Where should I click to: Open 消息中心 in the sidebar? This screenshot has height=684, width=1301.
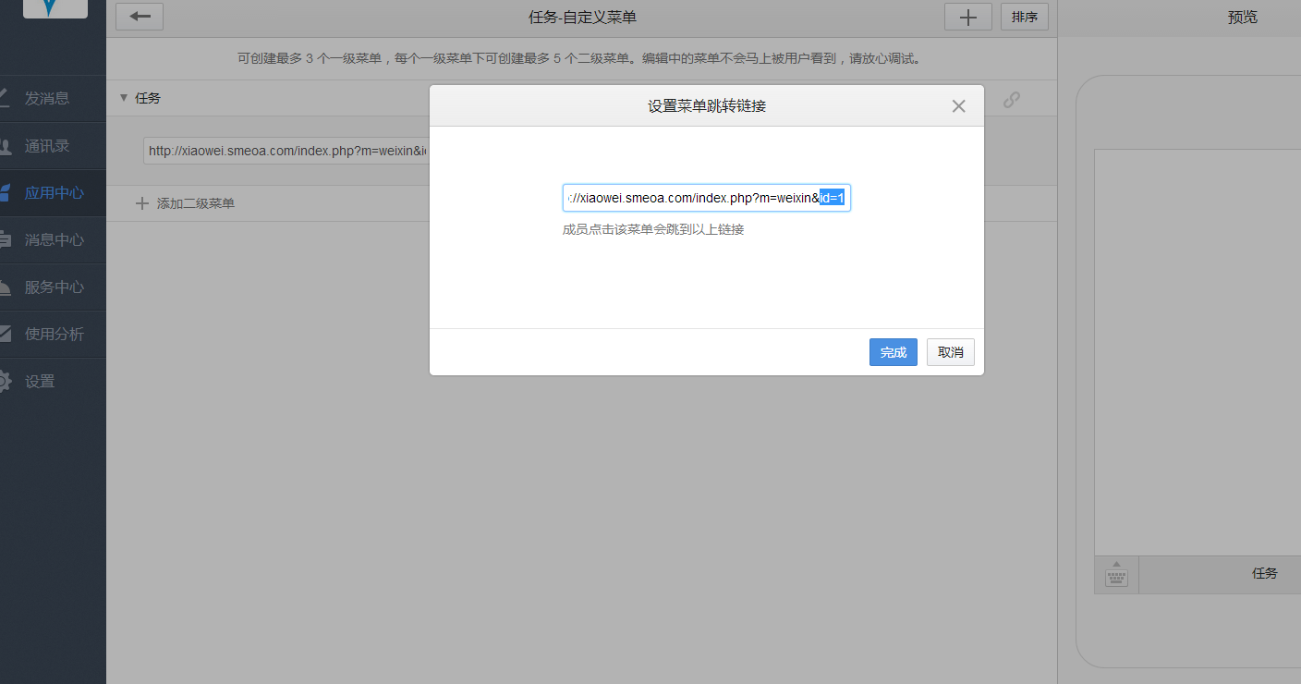[53, 240]
